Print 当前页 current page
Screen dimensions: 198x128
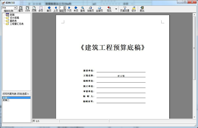(x=90, y=9)
